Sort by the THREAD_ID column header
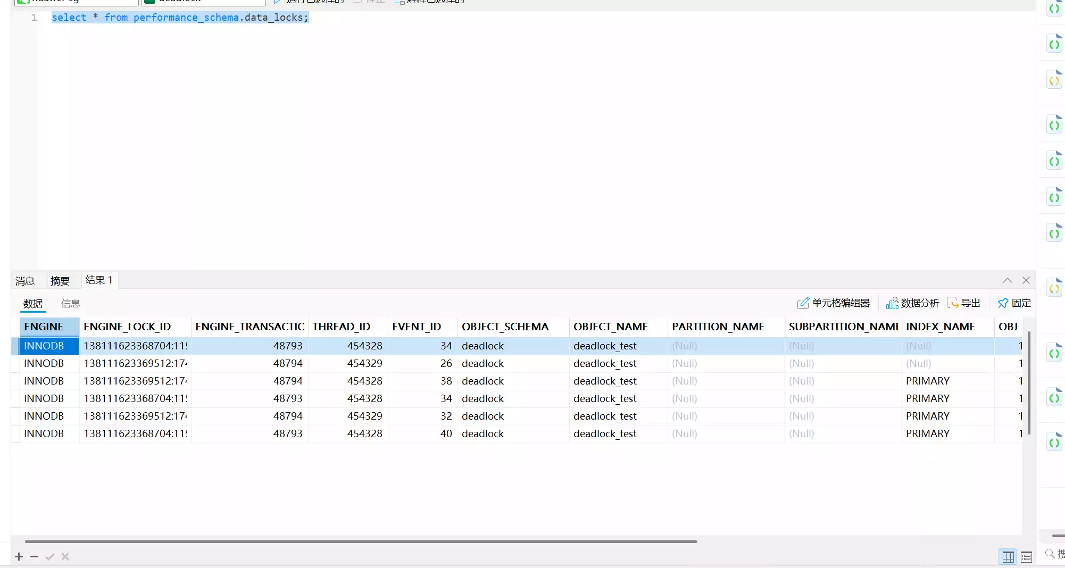The image size is (1065, 568). pyautogui.click(x=342, y=327)
